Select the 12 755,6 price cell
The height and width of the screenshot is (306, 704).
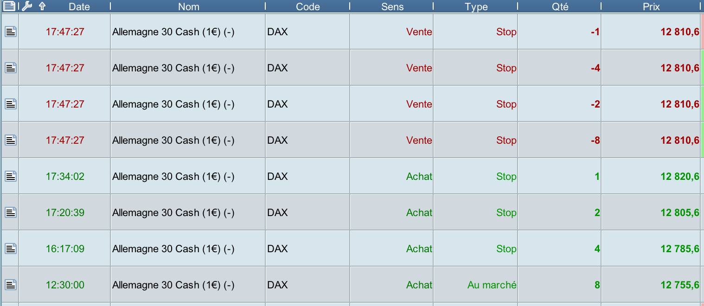point(679,285)
